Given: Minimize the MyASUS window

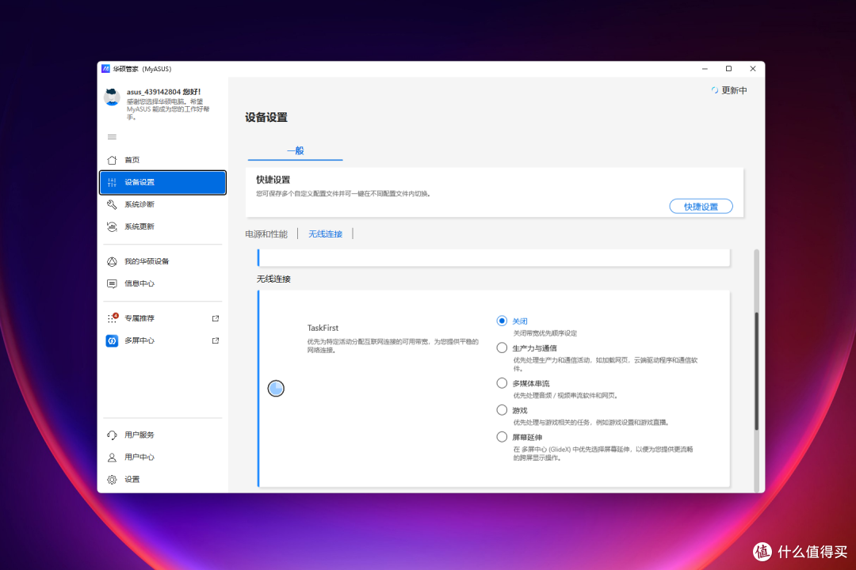Looking at the screenshot, I should (x=705, y=69).
